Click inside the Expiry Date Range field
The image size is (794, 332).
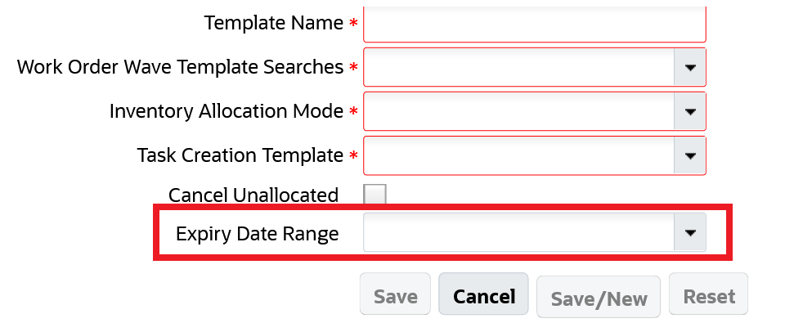click(x=518, y=234)
